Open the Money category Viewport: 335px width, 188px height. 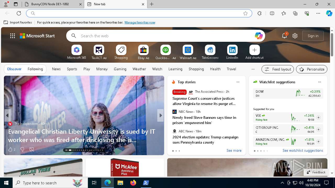pyautogui.click(x=102, y=69)
